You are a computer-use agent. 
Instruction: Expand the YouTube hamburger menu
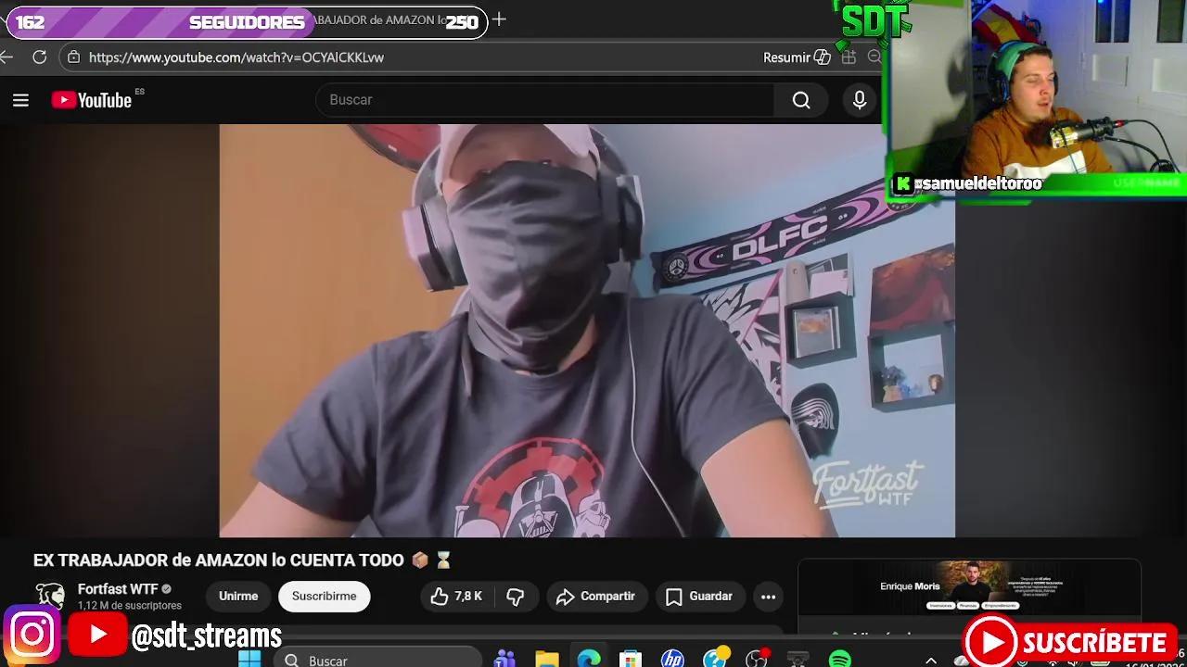20,100
